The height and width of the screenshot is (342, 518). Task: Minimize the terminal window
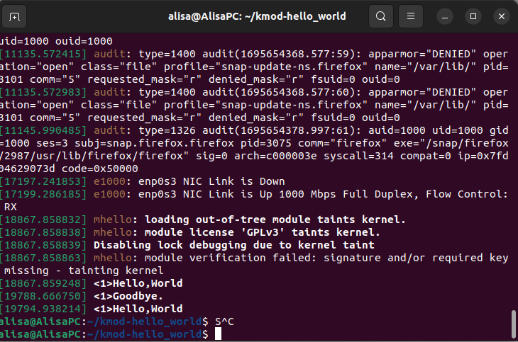click(x=445, y=16)
